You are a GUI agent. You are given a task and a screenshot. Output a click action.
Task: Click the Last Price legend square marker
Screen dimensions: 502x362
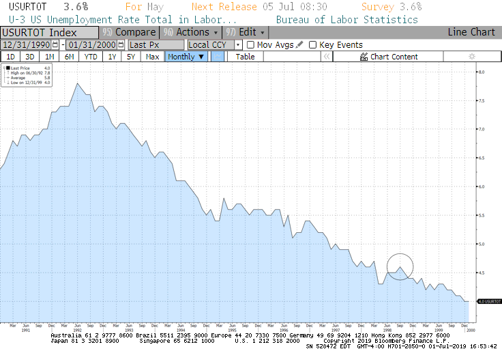tap(7, 68)
